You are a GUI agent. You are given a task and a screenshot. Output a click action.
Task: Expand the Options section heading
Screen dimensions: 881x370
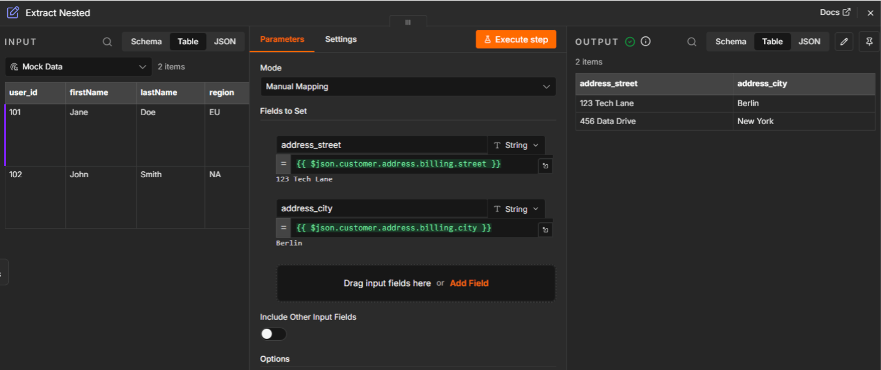(x=275, y=359)
